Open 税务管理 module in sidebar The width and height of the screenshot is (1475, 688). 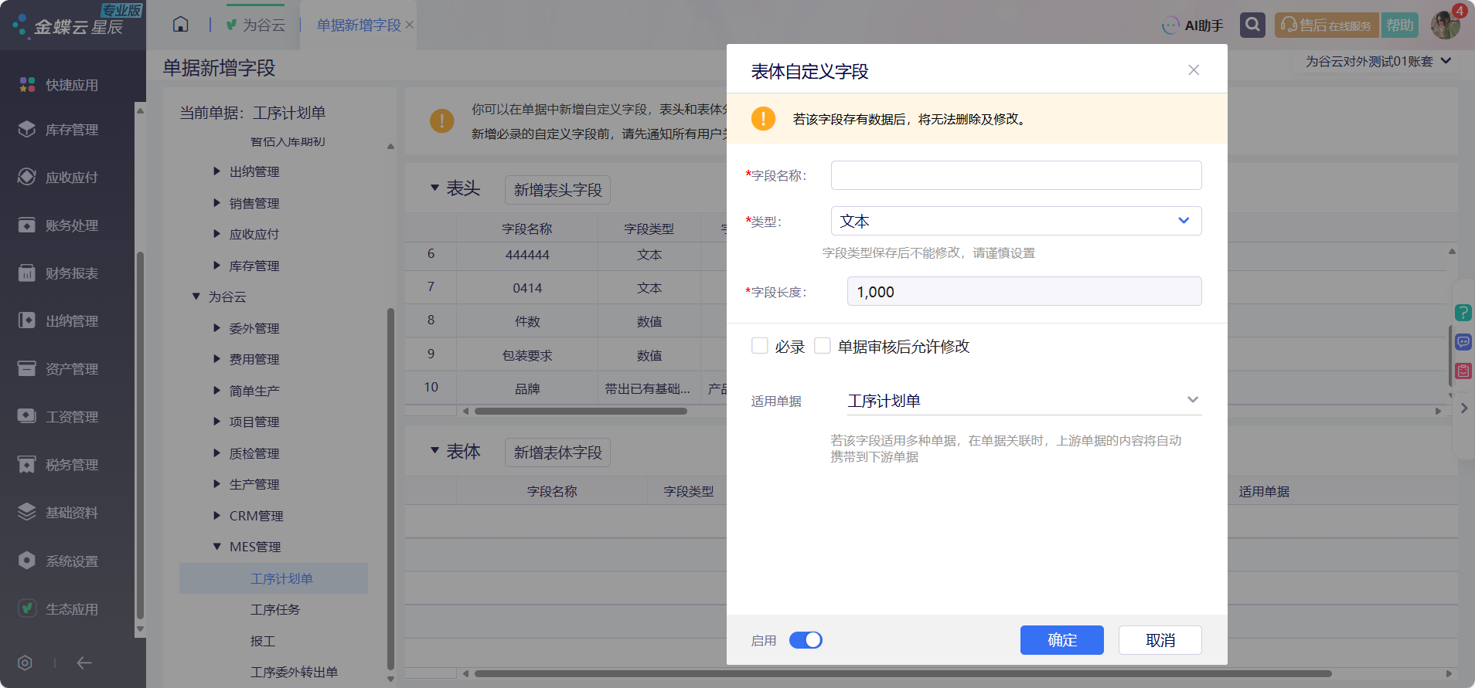pos(60,465)
